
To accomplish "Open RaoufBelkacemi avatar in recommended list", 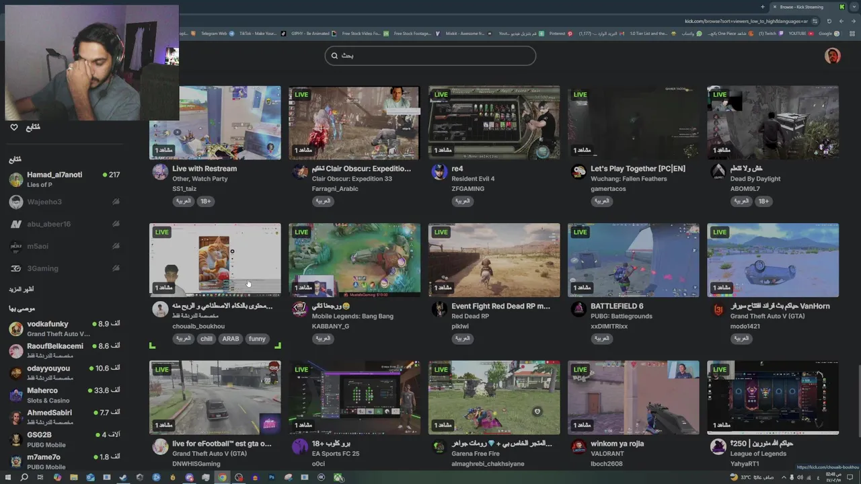I will [16, 351].
